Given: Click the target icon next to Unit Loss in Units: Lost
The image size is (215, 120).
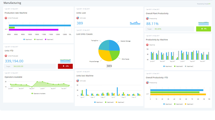Looking at the screenshot, I should pos(78,18).
